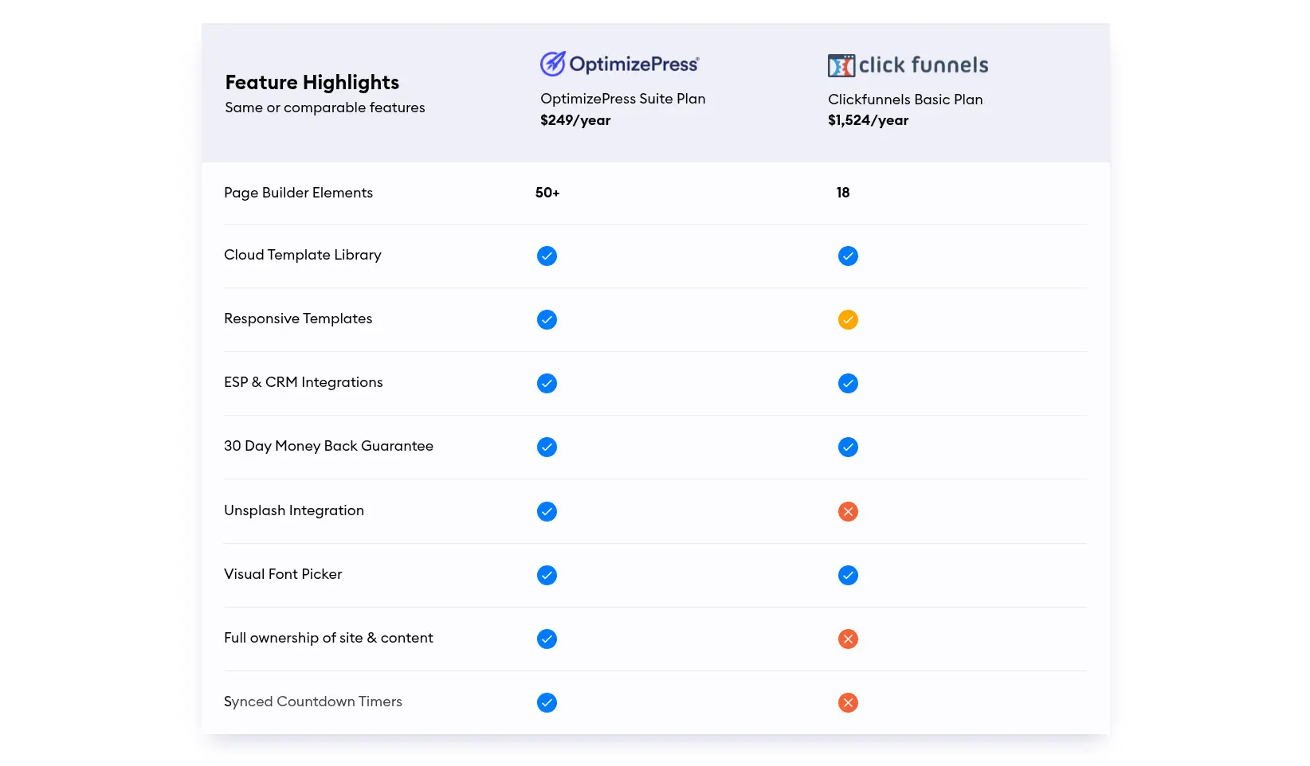Screen dimensions: 1310x766
Task: Select the ClickFunnels funnel logo
Action: 840,65
